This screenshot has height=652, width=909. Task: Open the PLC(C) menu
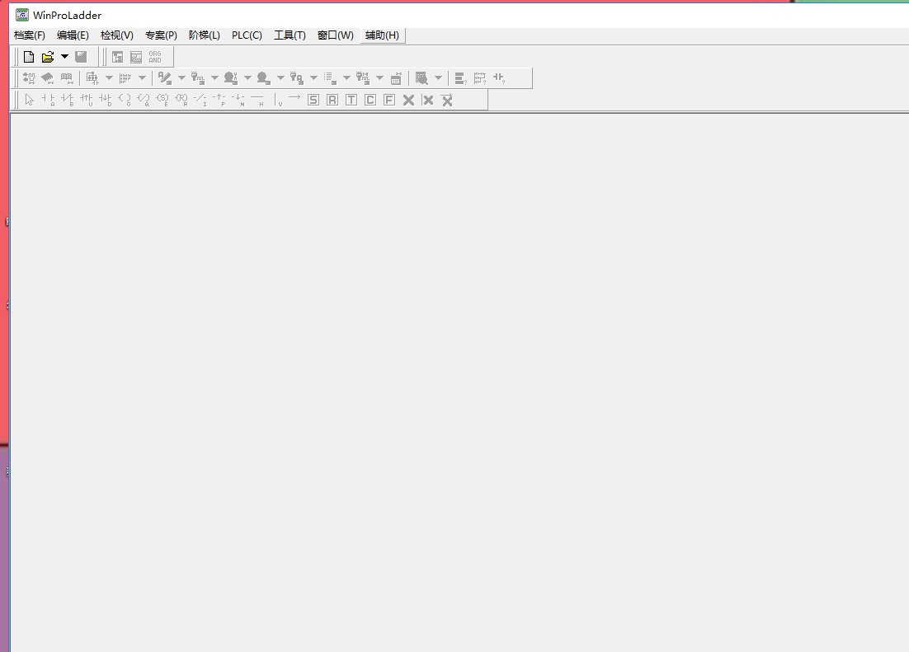click(x=247, y=35)
